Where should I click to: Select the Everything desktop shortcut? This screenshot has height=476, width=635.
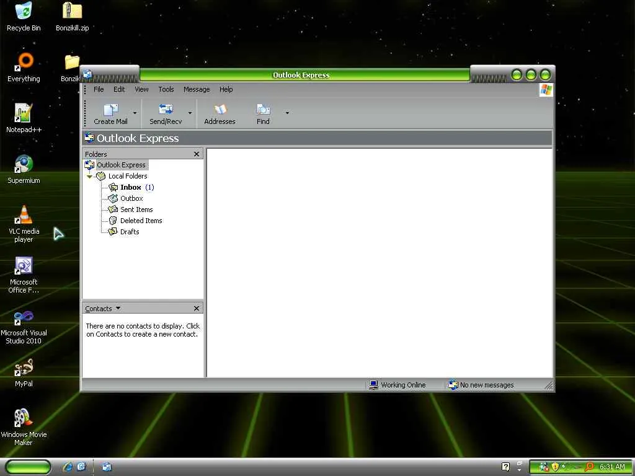coord(24,68)
